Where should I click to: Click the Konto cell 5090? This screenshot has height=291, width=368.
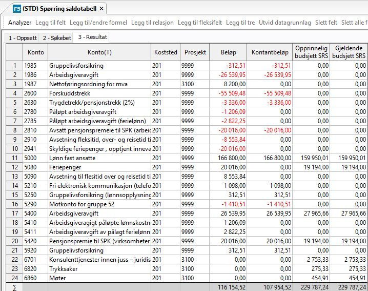pos(35,177)
